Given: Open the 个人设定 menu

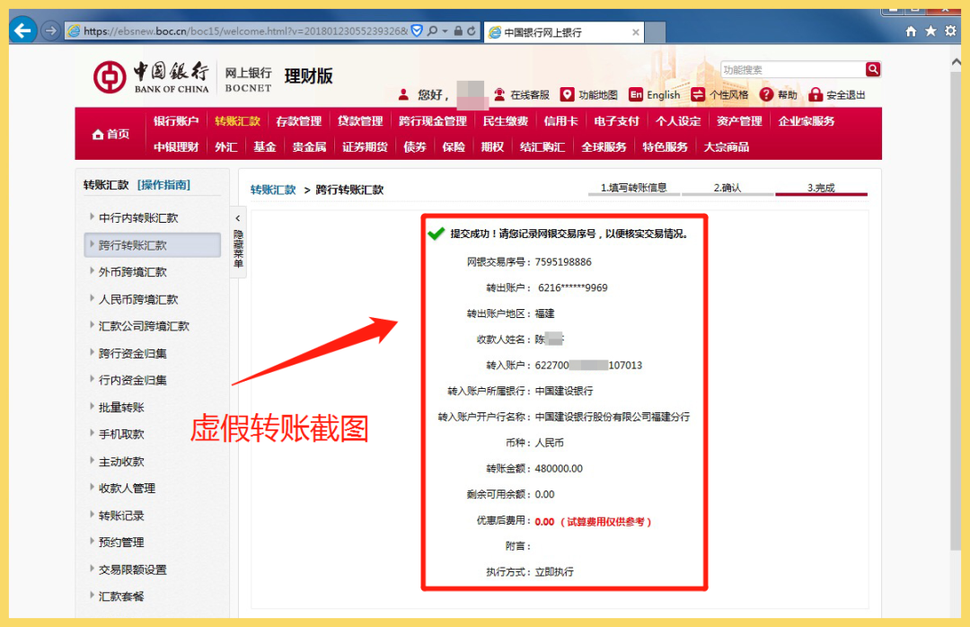Looking at the screenshot, I should (678, 120).
